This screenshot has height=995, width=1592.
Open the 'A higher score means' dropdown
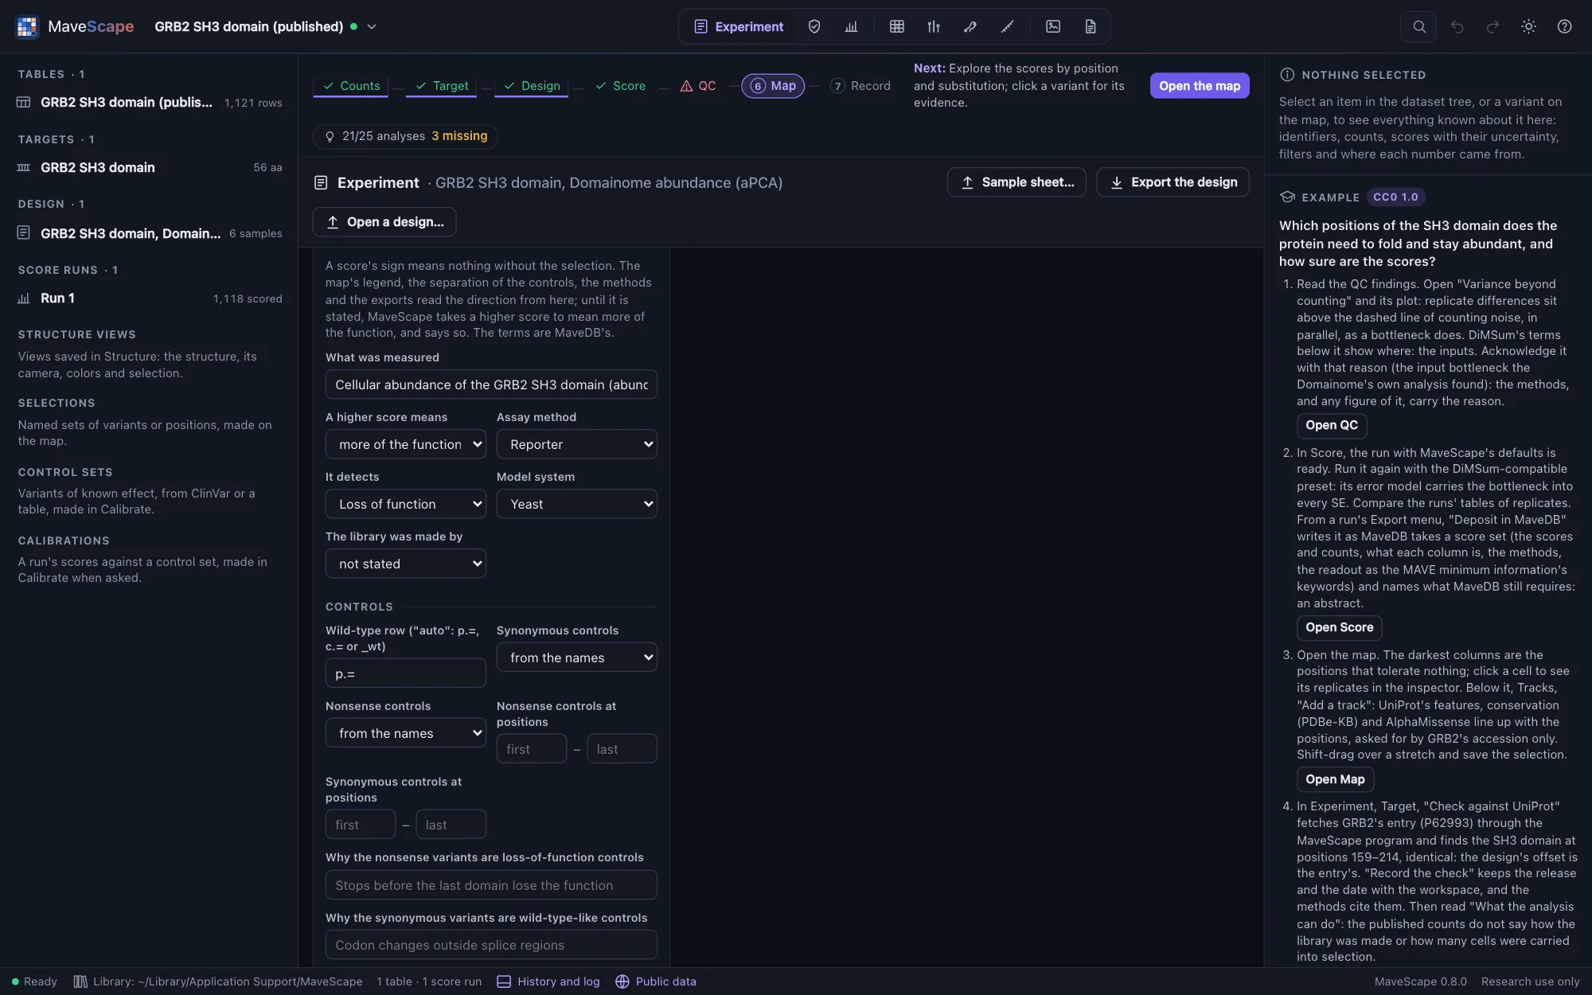(x=406, y=444)
